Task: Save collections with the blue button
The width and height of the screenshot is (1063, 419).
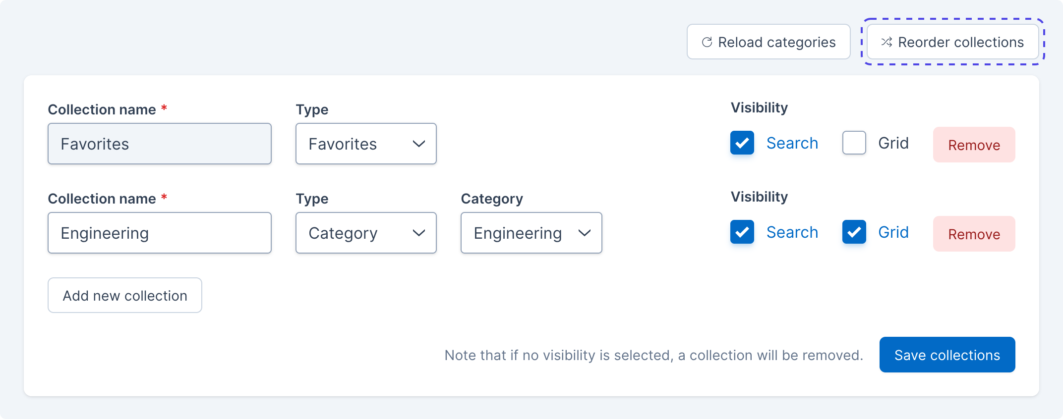Action: [947, 355]
